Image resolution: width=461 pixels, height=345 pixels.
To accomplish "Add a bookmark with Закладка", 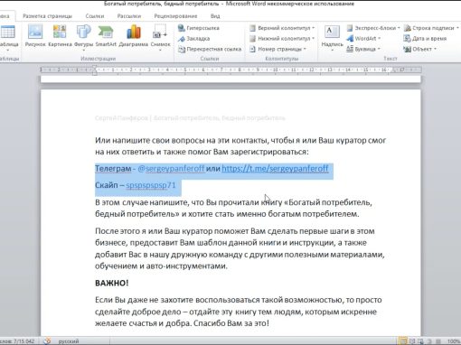I will 193,39.
